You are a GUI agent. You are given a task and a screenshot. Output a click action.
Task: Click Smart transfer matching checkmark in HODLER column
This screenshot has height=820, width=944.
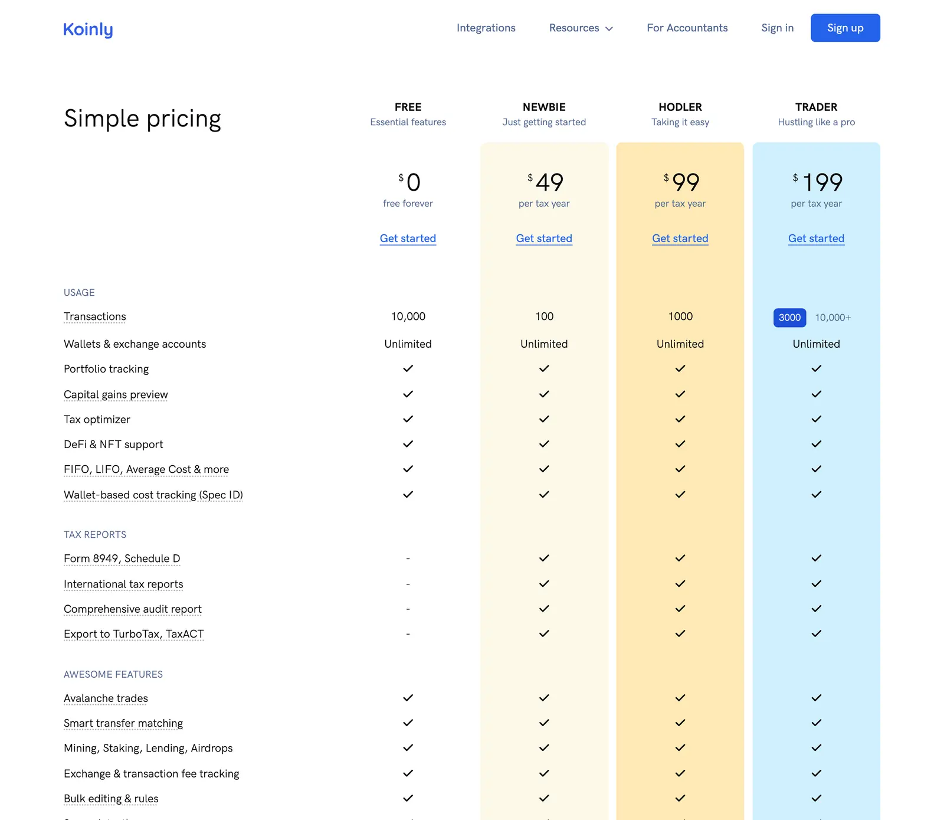(680, 723)
